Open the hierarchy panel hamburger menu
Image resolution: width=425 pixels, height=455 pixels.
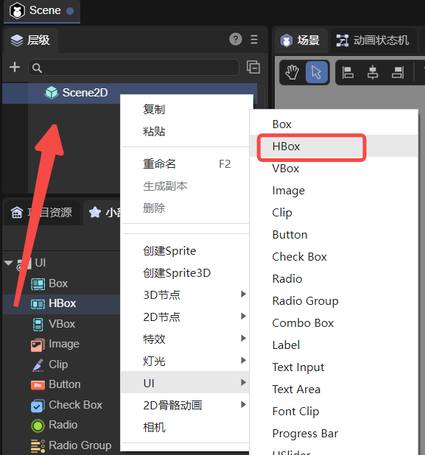254,39
